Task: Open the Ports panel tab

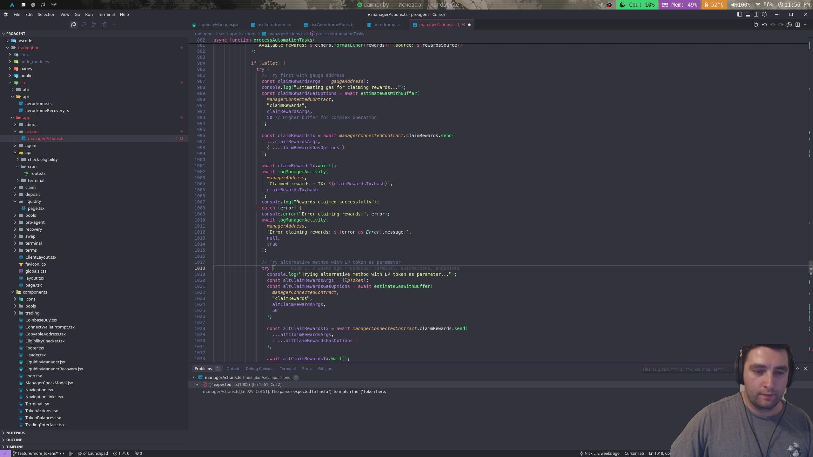Action: point(306,368)
